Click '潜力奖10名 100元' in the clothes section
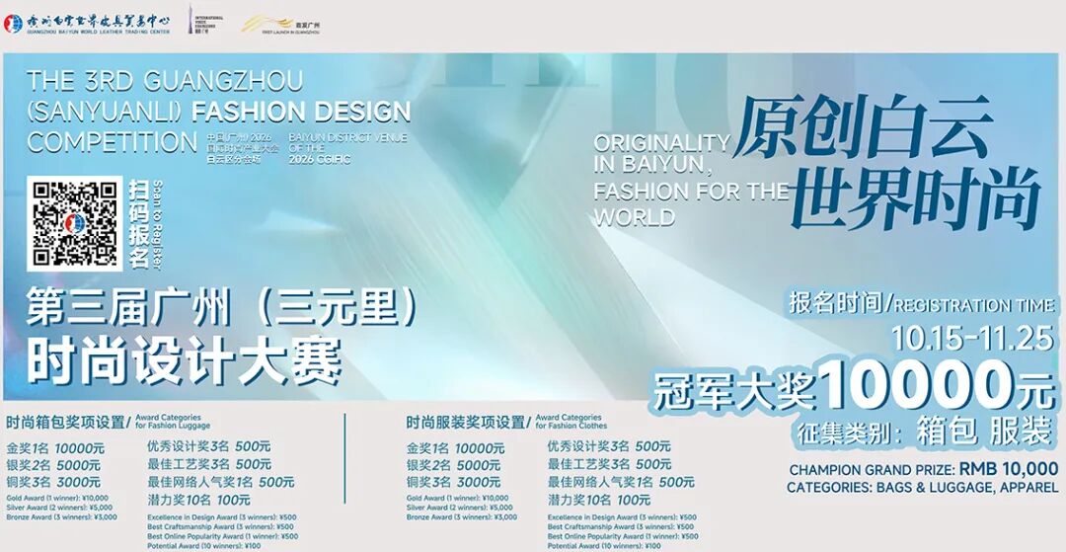This screenshot has height=552, width=1066. click(599, 501)
